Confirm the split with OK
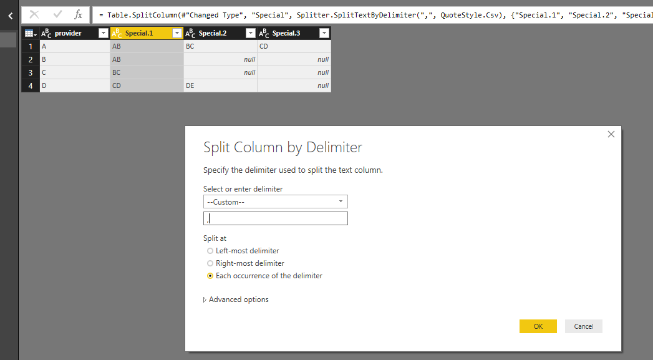Screen dimensions: 653x360 538,326
